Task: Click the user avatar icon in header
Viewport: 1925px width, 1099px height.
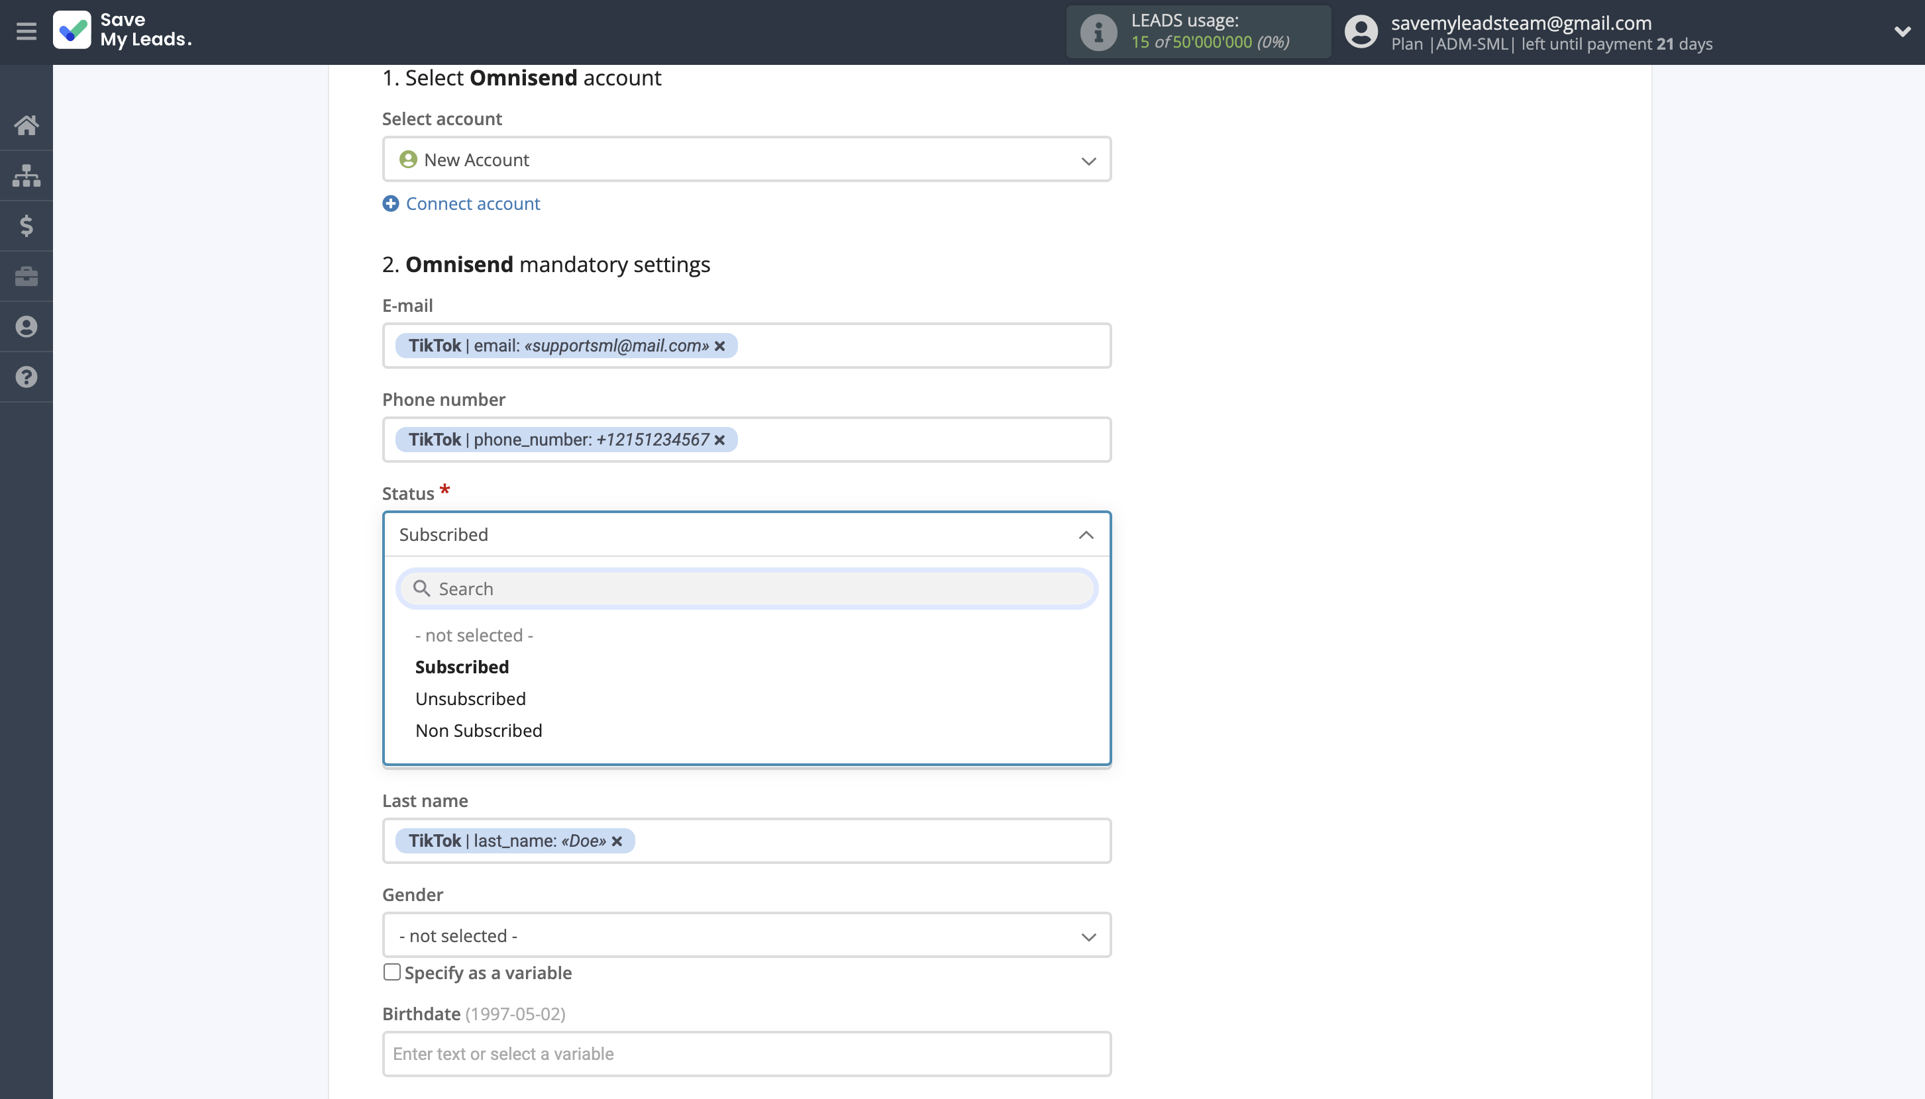Action: [1361, 32]
